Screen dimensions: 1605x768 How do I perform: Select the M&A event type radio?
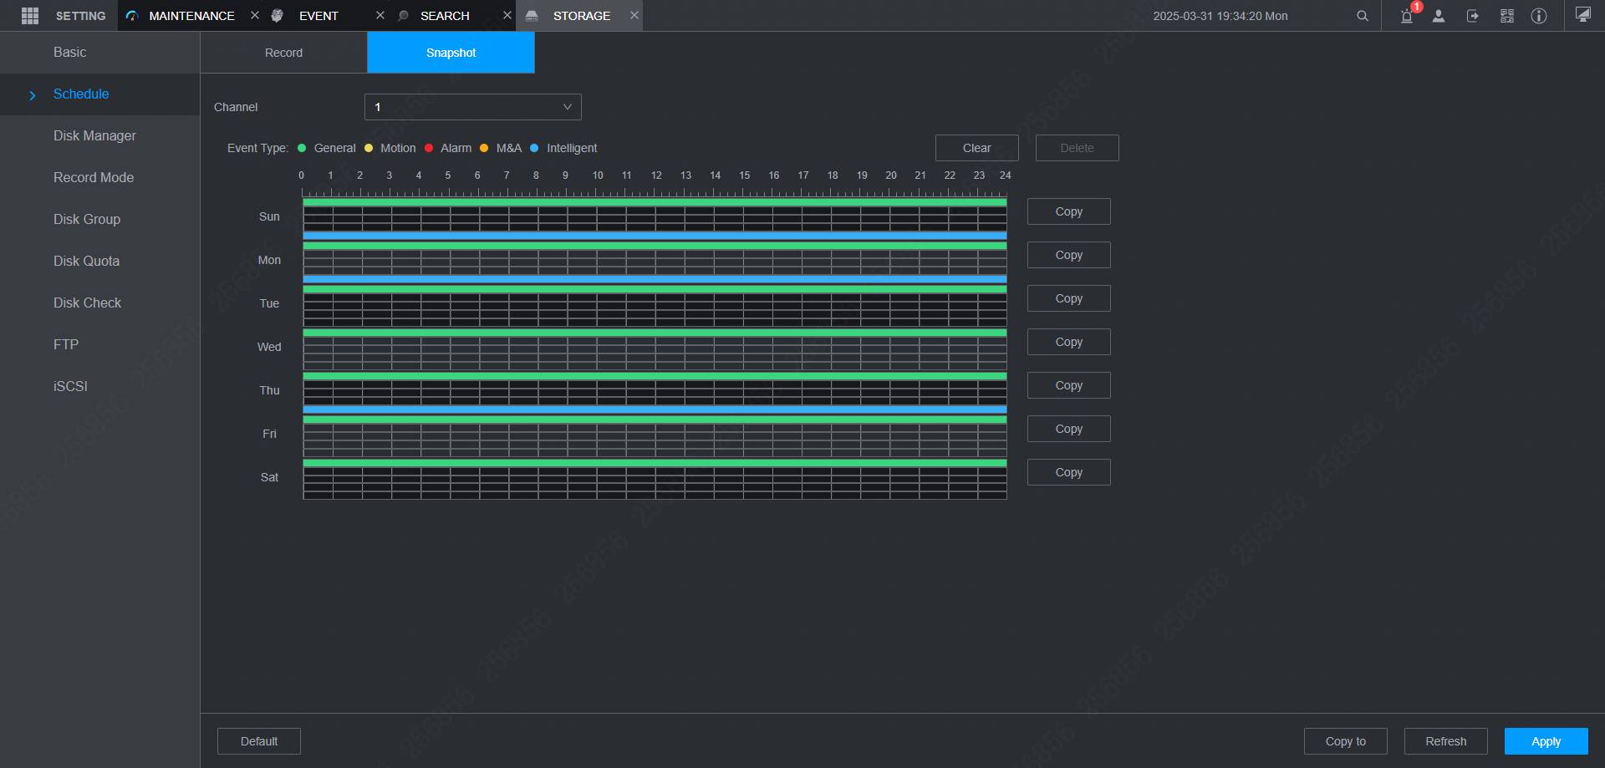coord(484,148)
